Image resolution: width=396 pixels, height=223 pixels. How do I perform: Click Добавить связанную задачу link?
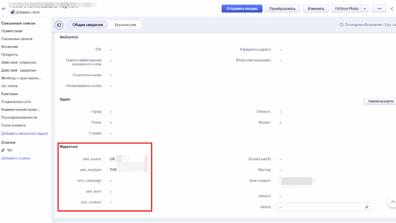tap(25, 133)
